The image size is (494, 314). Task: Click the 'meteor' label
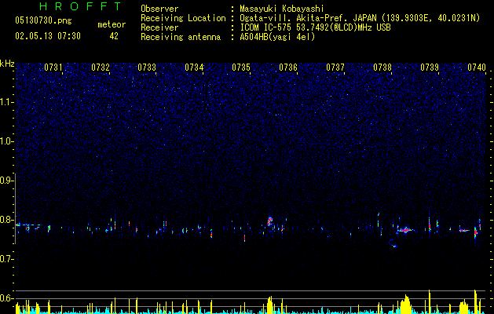click(112, 24)
